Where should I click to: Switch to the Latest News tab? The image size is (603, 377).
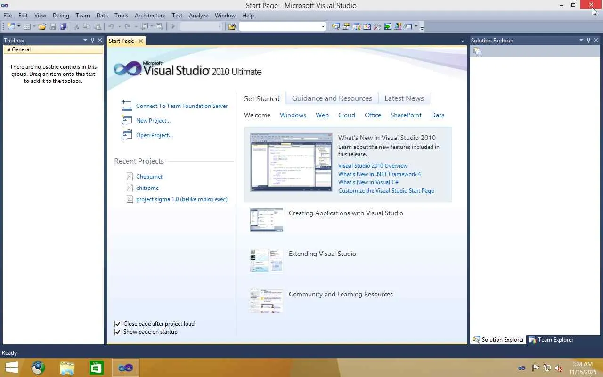coord(404,98)
